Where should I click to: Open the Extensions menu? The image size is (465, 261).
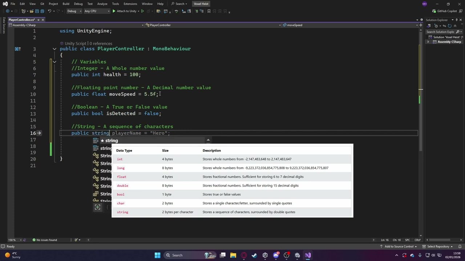pos(130,4)
